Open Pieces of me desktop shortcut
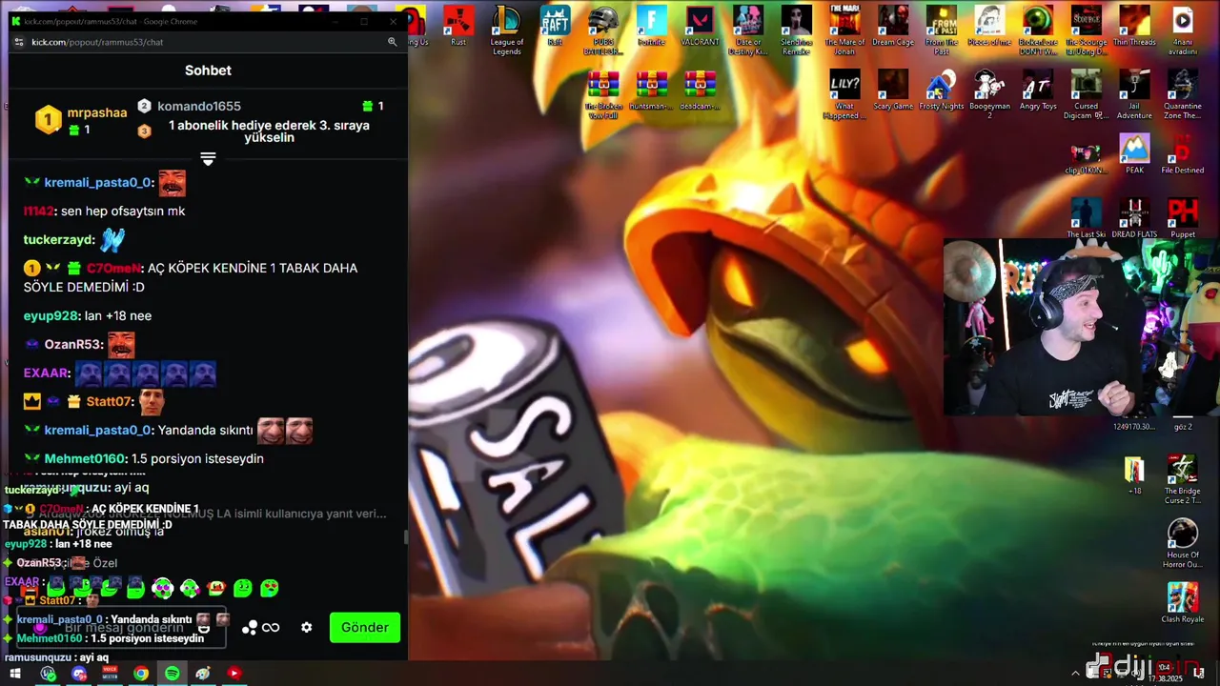 (989, 27)
